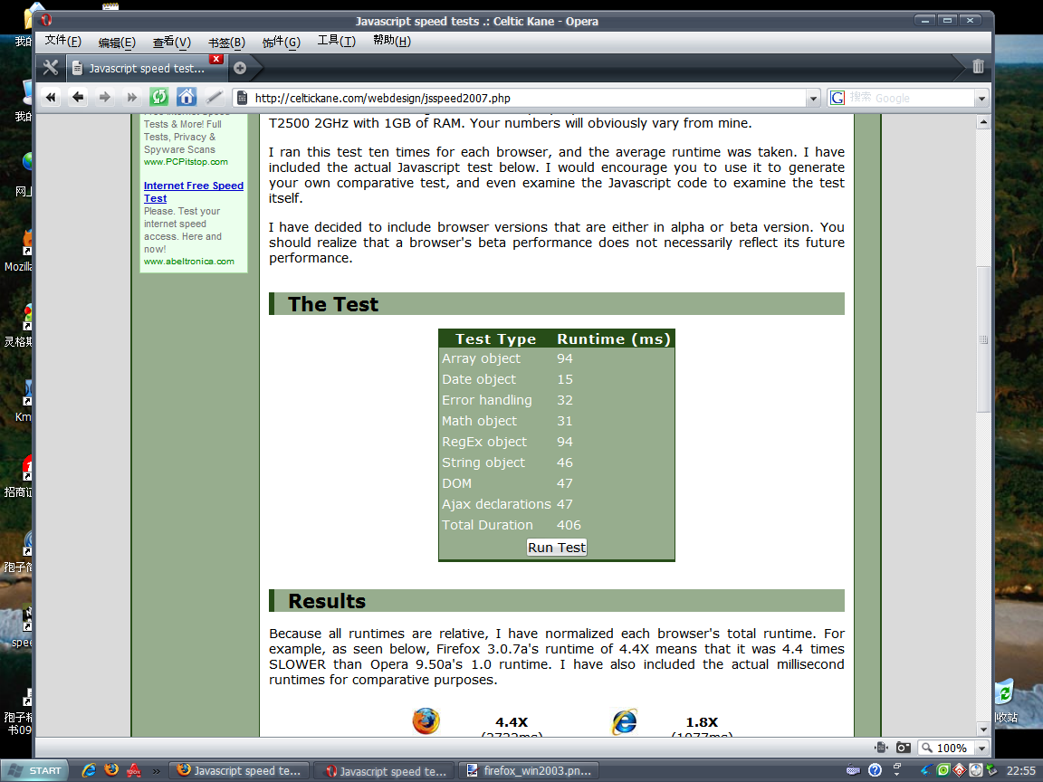This screenshot has height=782, width=1043.
Task: Open the 书签(B) menu
Action: coord(227,43)
